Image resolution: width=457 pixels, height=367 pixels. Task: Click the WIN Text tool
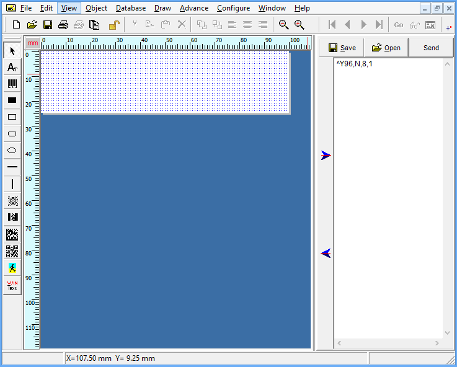(x=12, y=285)
